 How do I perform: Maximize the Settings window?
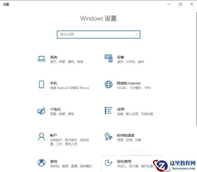pos(180,4)
